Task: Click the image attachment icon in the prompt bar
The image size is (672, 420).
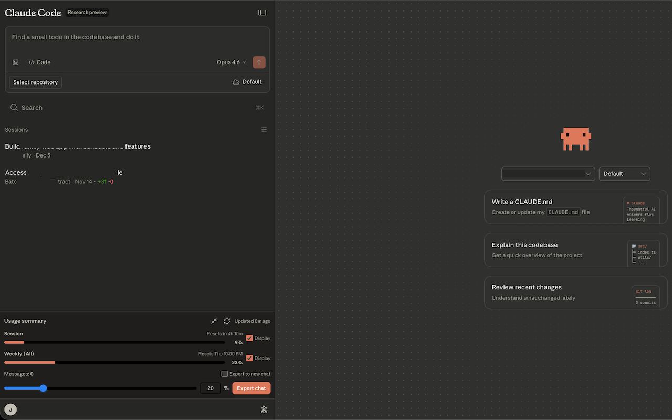Action: (x=15, y=62)
